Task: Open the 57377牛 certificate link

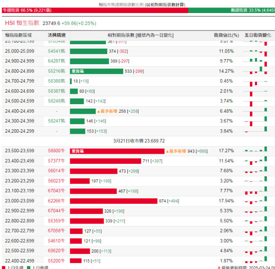Action: [x=56, y=161]
